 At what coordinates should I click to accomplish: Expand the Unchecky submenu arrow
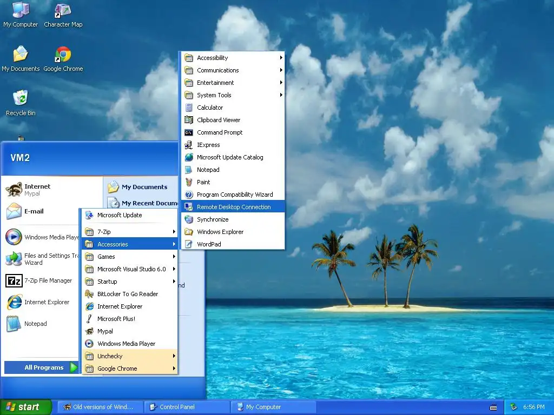(174, 356)
